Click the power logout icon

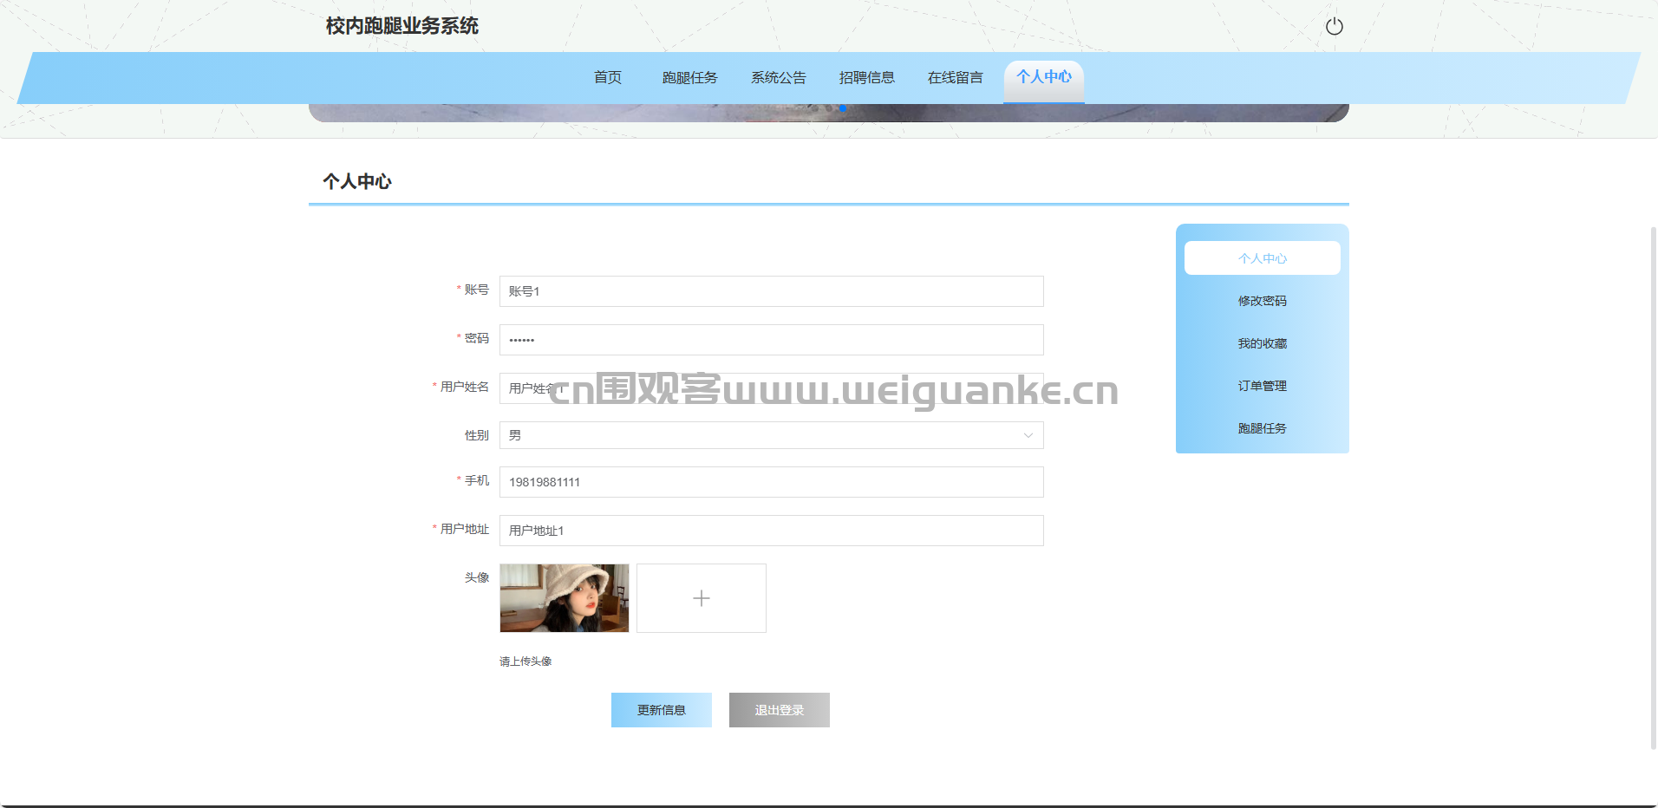point(1334,27)
